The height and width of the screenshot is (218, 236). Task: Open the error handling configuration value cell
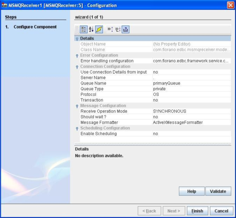[192, 61]
